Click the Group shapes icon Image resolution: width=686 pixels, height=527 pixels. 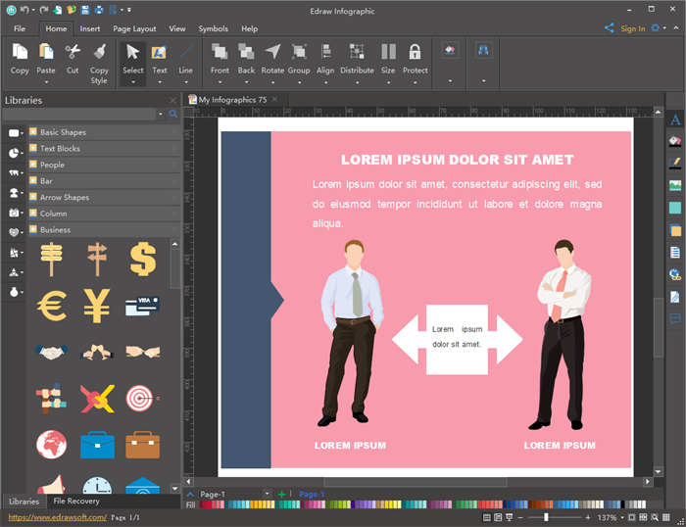point(299,52)
